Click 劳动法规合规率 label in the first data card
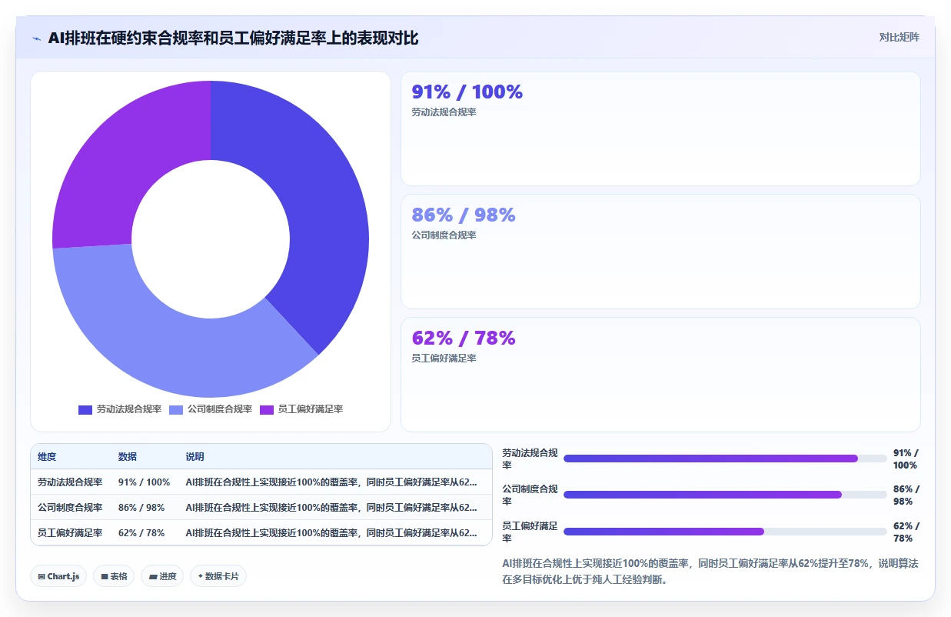The height and width of the screenshot is (617, 951). (x=444, y=112)
